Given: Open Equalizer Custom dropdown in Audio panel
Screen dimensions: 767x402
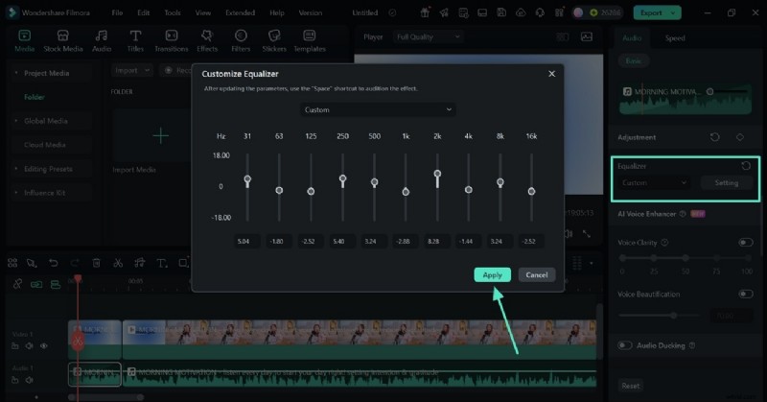Looking at the screenshot, I should tap(654, 182).
